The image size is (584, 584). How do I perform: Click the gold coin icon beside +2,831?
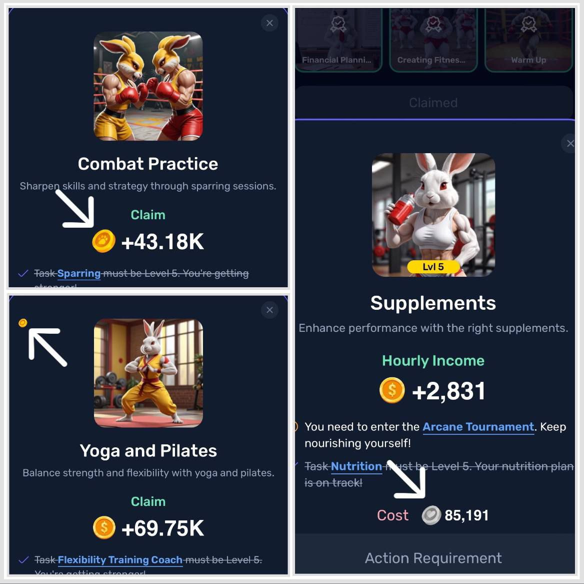coord(392,390)
